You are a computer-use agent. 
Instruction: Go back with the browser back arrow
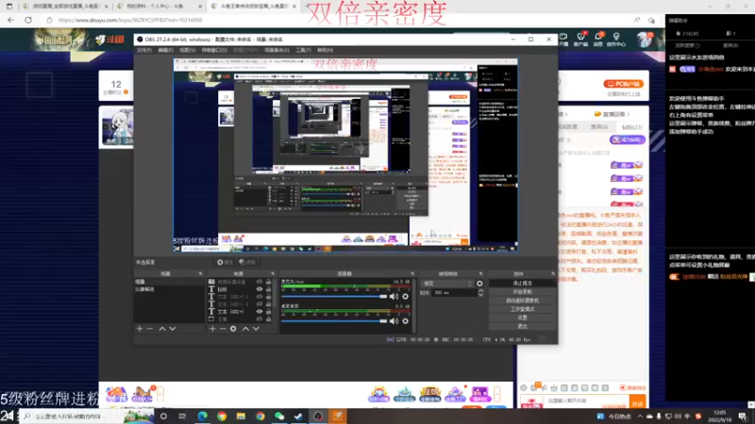pos(10,20)
